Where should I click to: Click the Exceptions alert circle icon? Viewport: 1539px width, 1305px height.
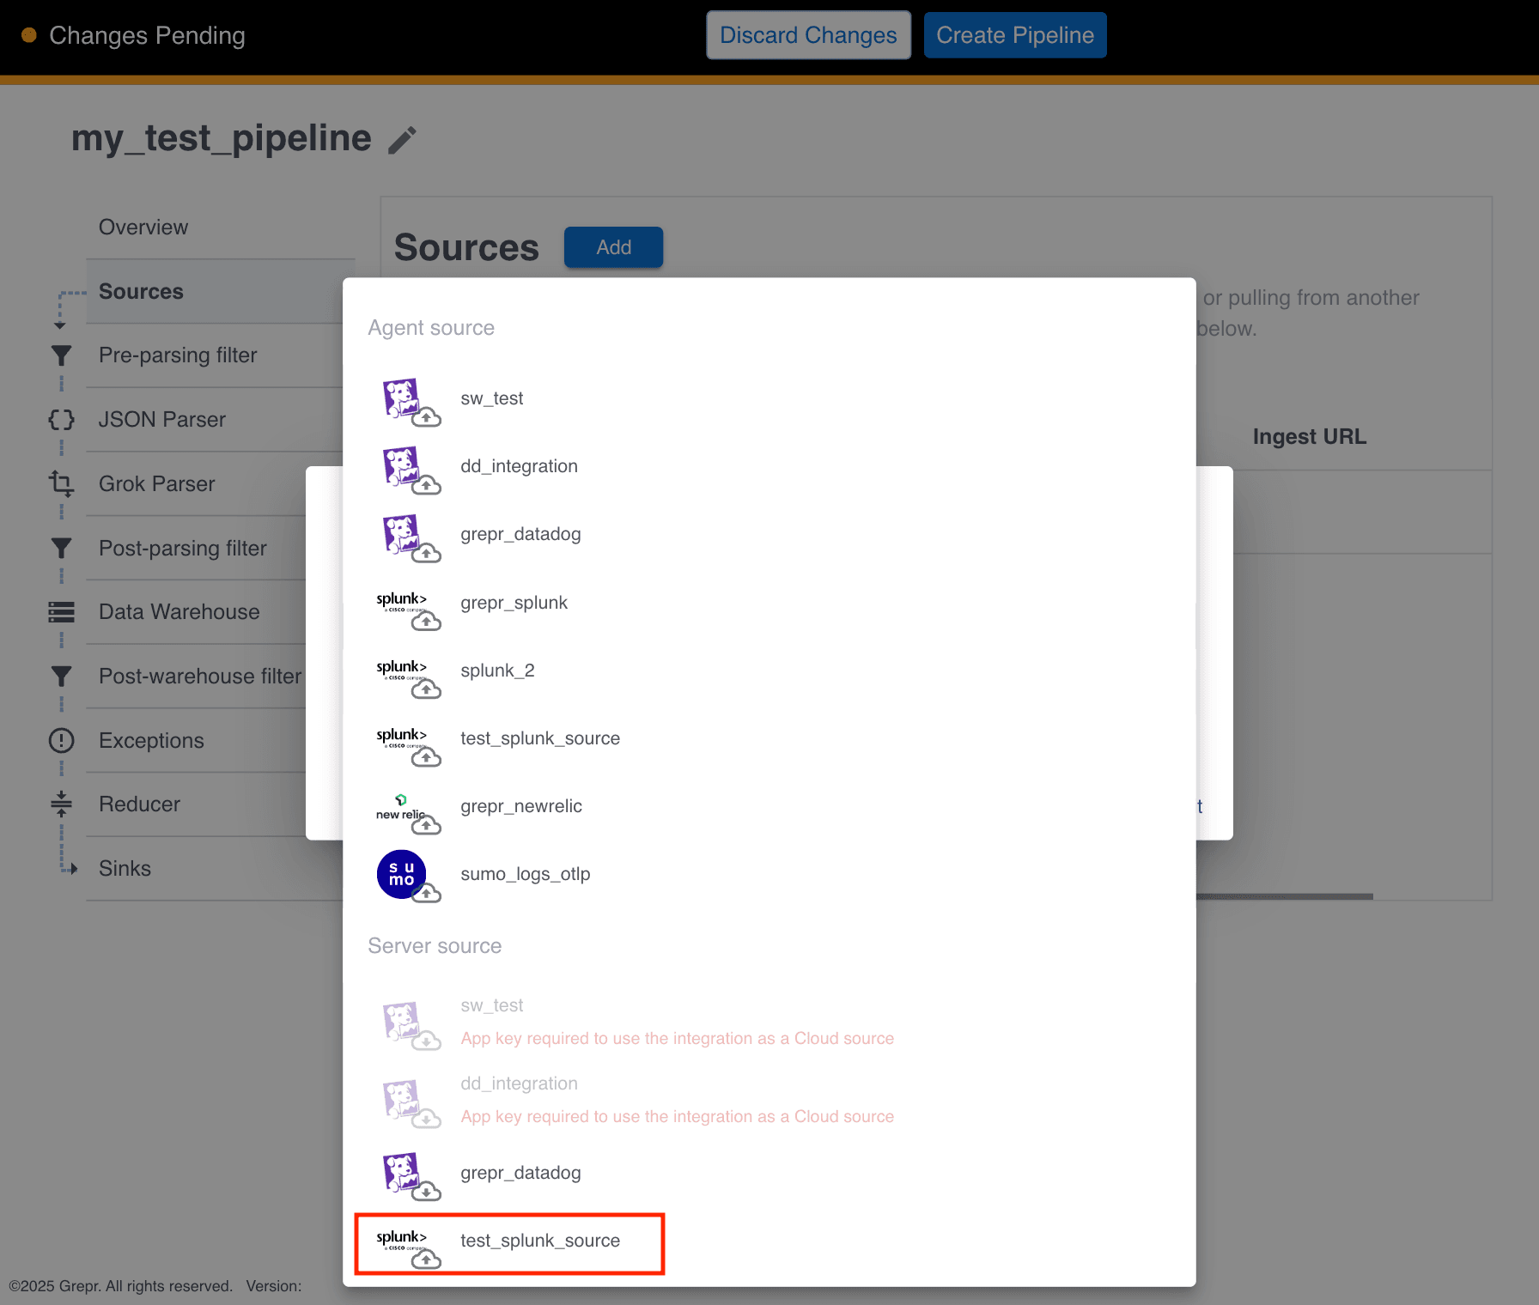[x=61, y=740]
